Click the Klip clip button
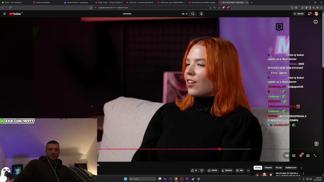The width and height of the screenshot is (324, 182). [x=240, y=170]
